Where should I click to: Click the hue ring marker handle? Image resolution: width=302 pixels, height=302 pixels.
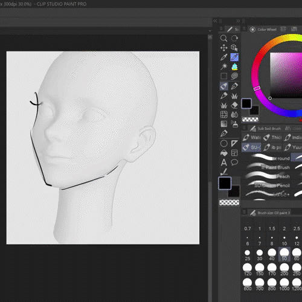pyautogui.click(x=257, y=88)
